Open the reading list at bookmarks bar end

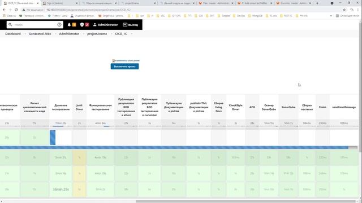pos(348,16)
